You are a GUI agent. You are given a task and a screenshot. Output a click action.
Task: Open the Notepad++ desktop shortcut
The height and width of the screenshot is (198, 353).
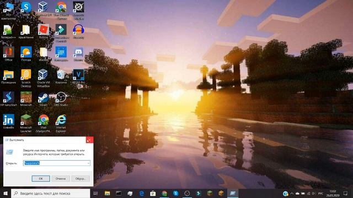pyautogui.click(x=9, y=31)
